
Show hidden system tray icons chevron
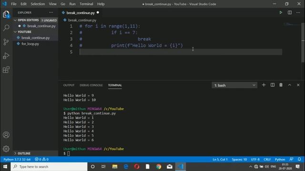pos(251,167)
